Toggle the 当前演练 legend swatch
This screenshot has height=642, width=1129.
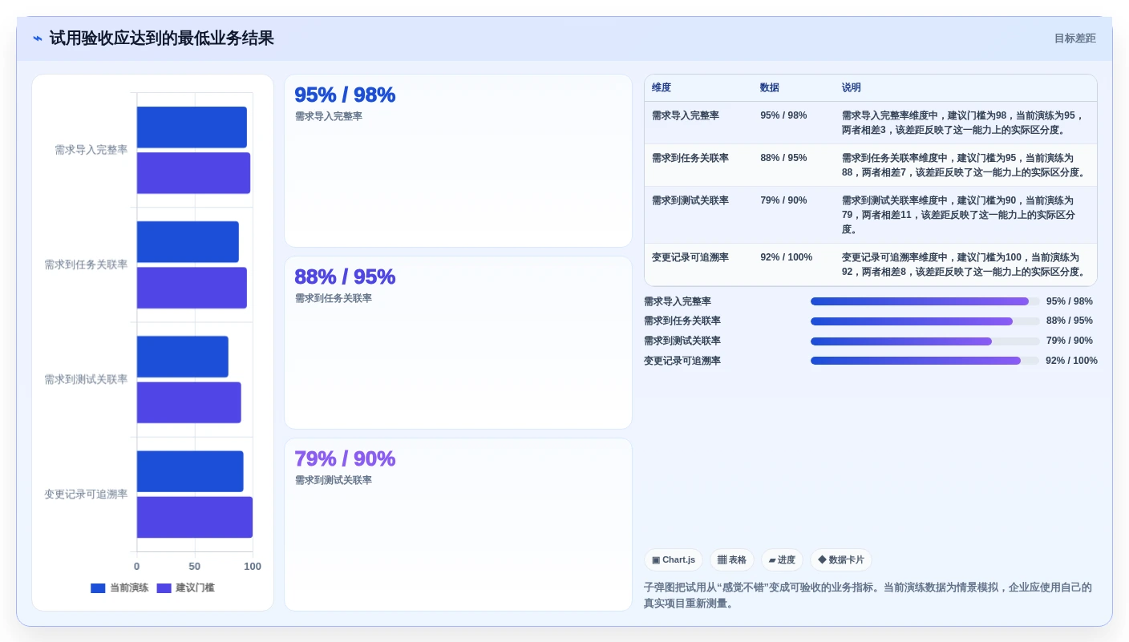click(98, 588)
